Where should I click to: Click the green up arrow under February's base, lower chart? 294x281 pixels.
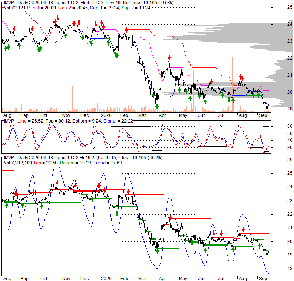[x=117, y=213]
